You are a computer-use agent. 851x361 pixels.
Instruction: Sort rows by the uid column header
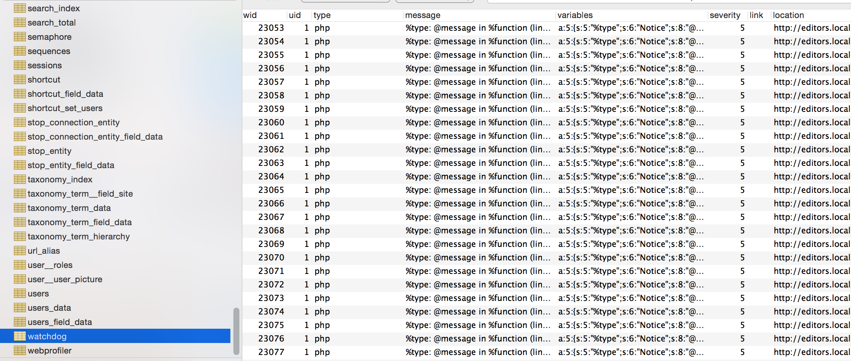pos(299,15)
